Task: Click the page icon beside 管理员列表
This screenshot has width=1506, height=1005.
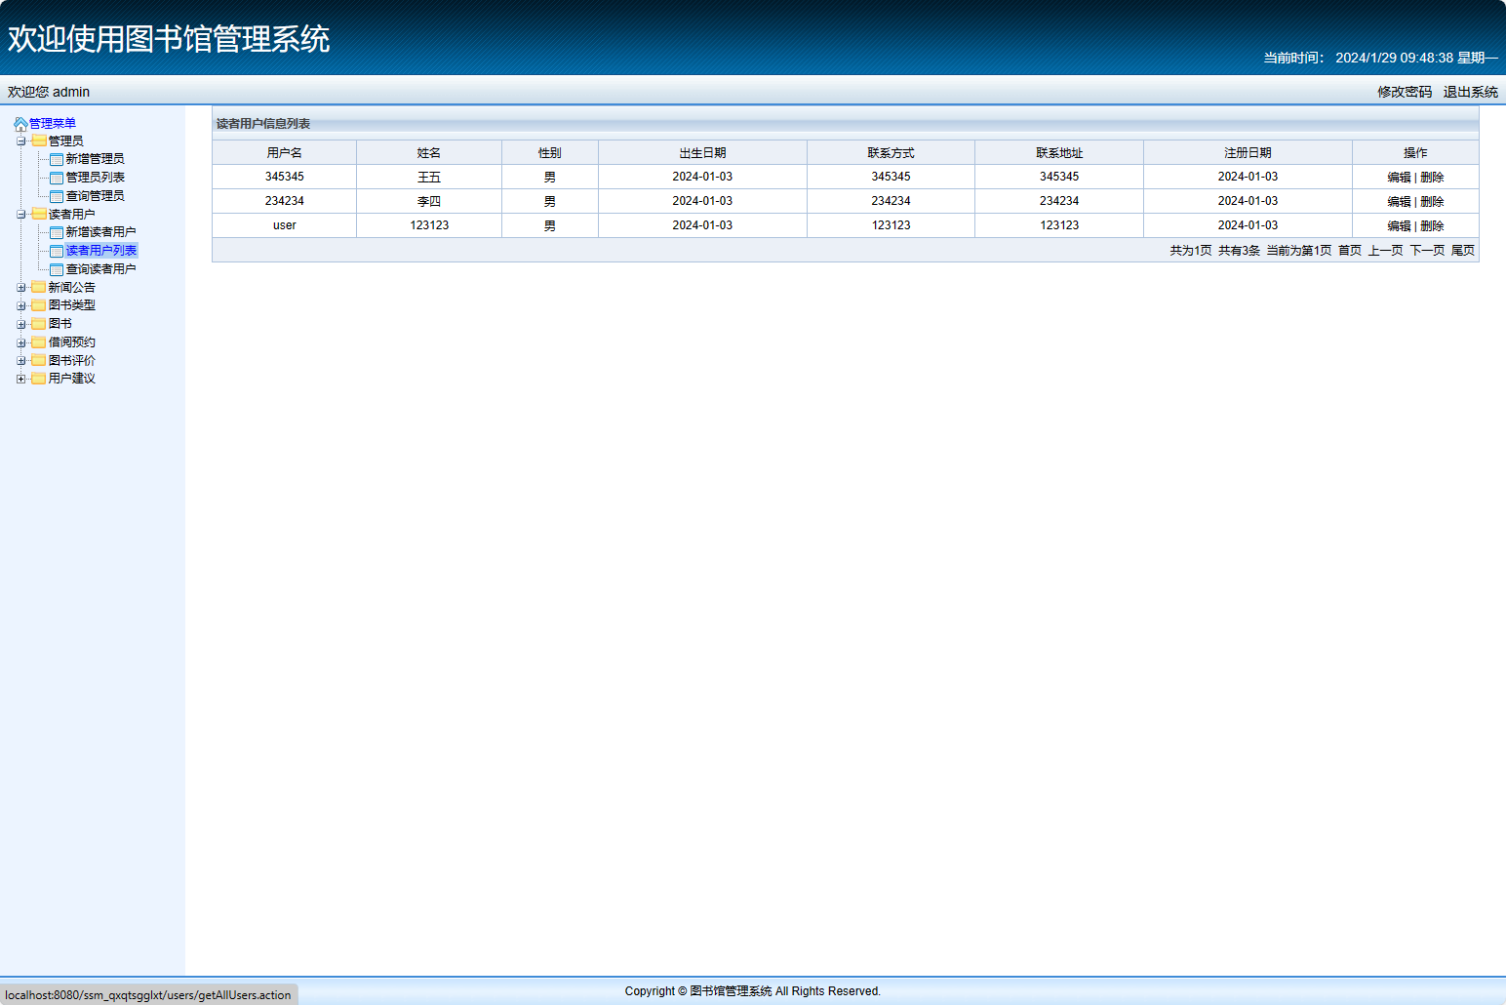Action: point(57,179)
